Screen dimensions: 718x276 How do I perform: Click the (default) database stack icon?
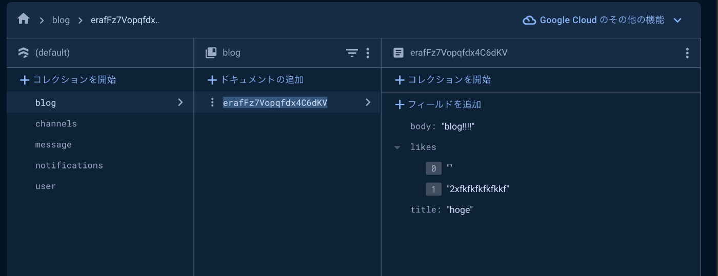coord(24,53)
